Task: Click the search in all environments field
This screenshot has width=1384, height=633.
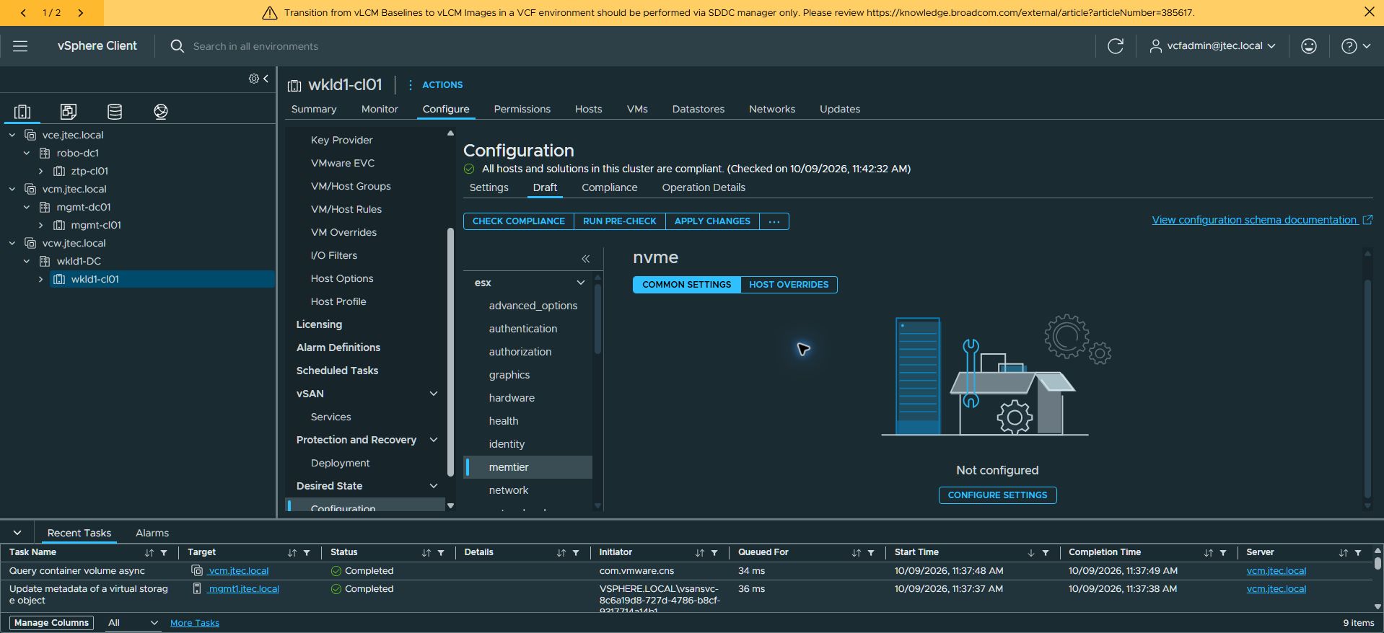Action: (x=255, y=46)
